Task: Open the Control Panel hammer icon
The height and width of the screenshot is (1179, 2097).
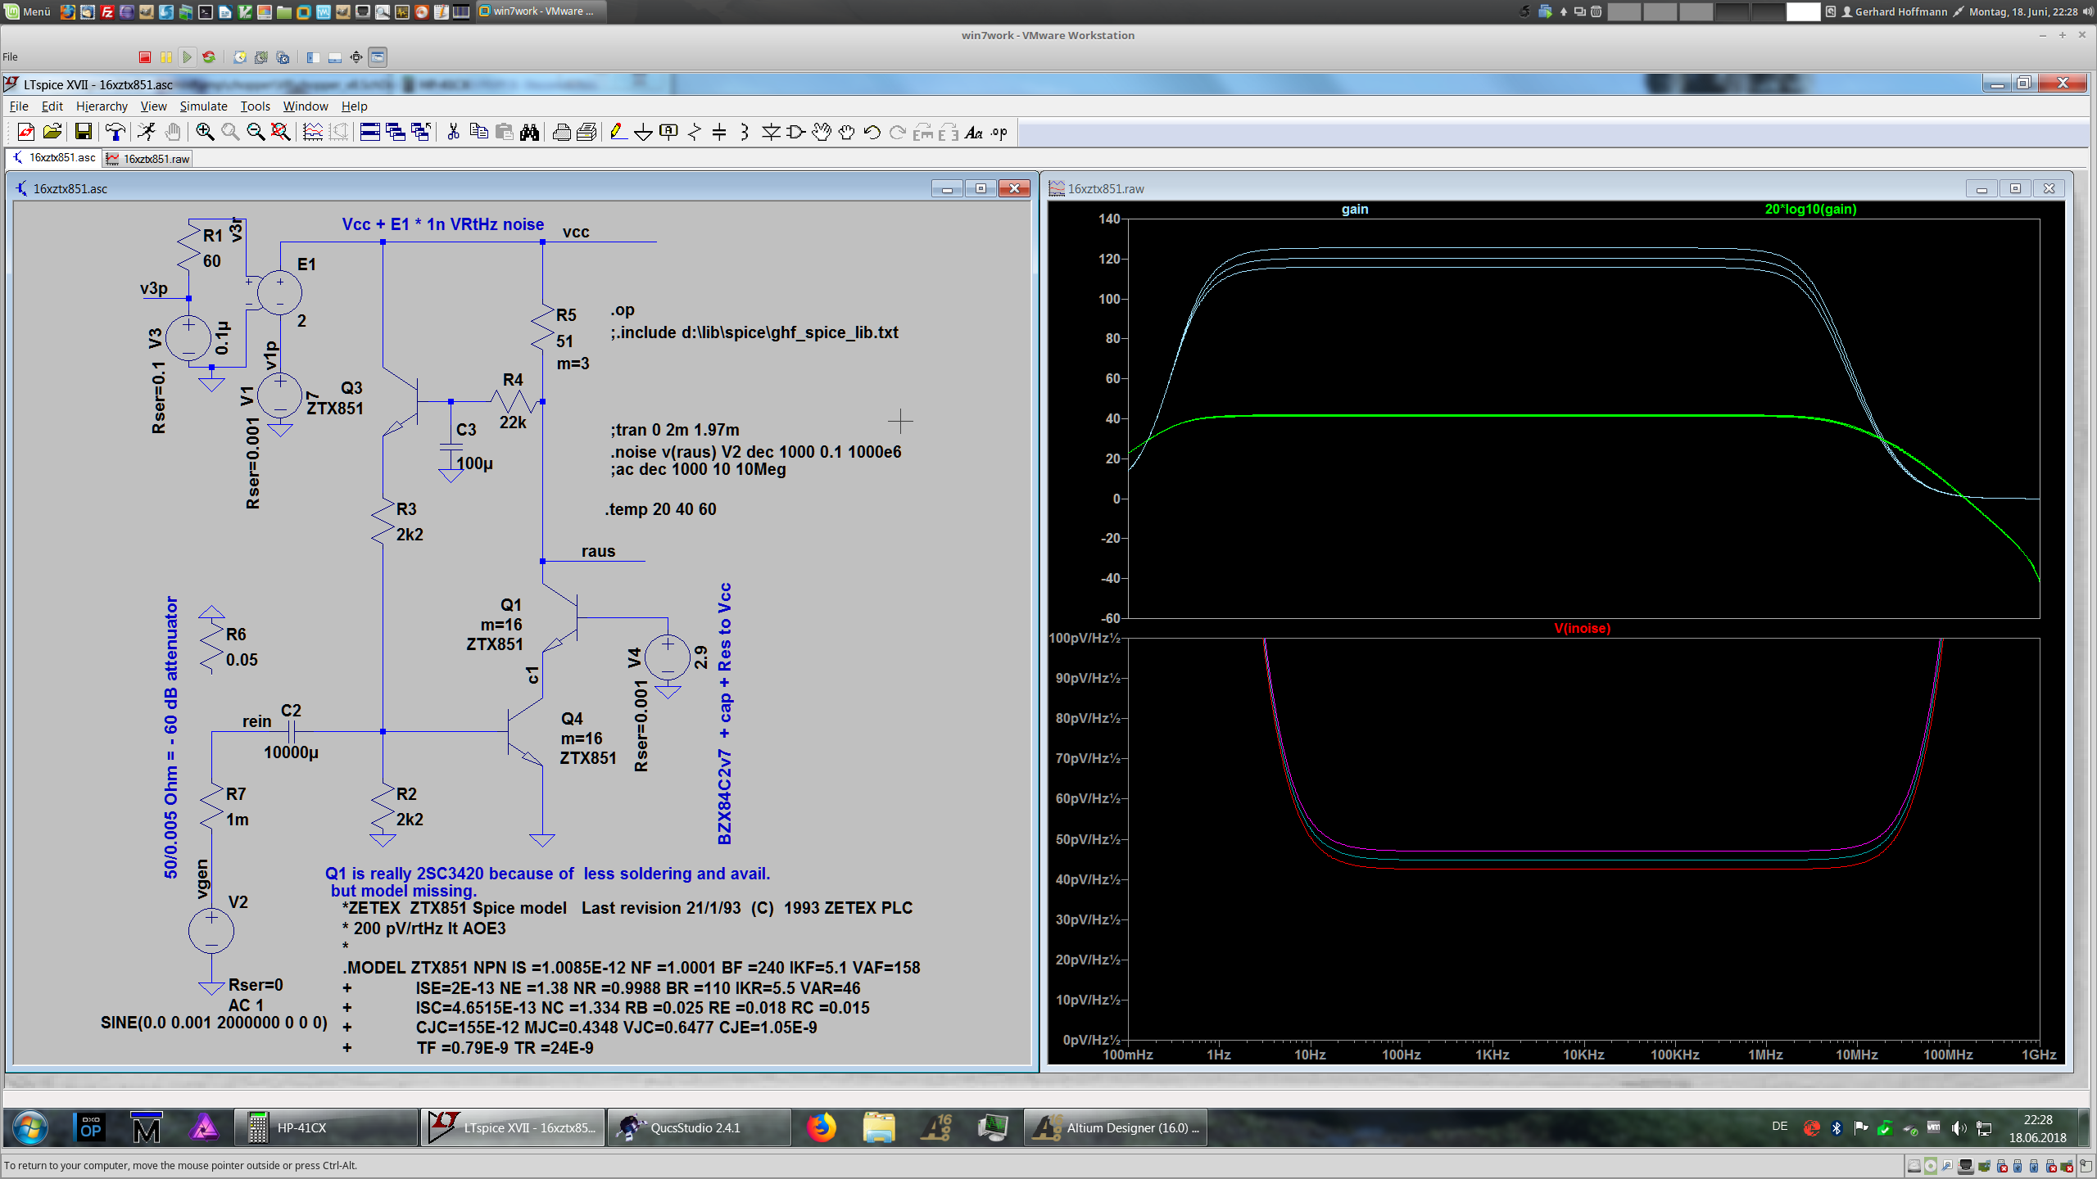Action: click(115, 132)
